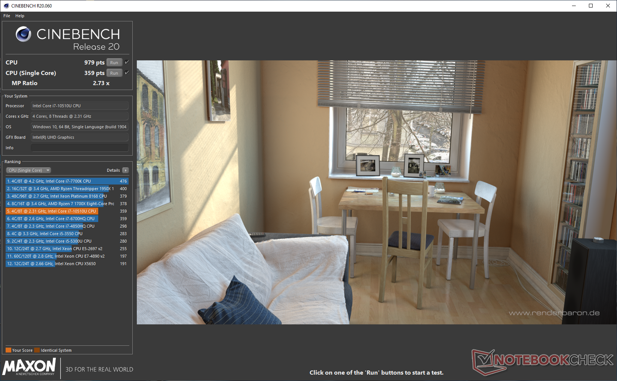Select ranking row Intel Xeon Platinum 8168
The image size is (617, 381).
[67, 196]
